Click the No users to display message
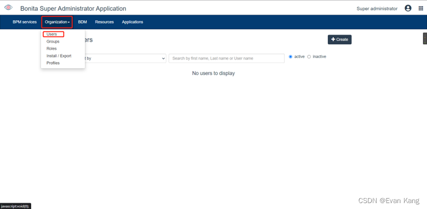This screenshot has width=427, height=209. click(213, 73)
